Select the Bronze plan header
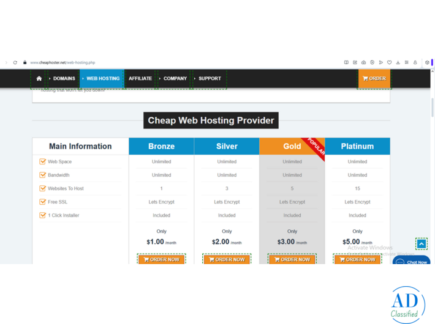The width and height of the screenshot is (435, 324). point(162,146)
